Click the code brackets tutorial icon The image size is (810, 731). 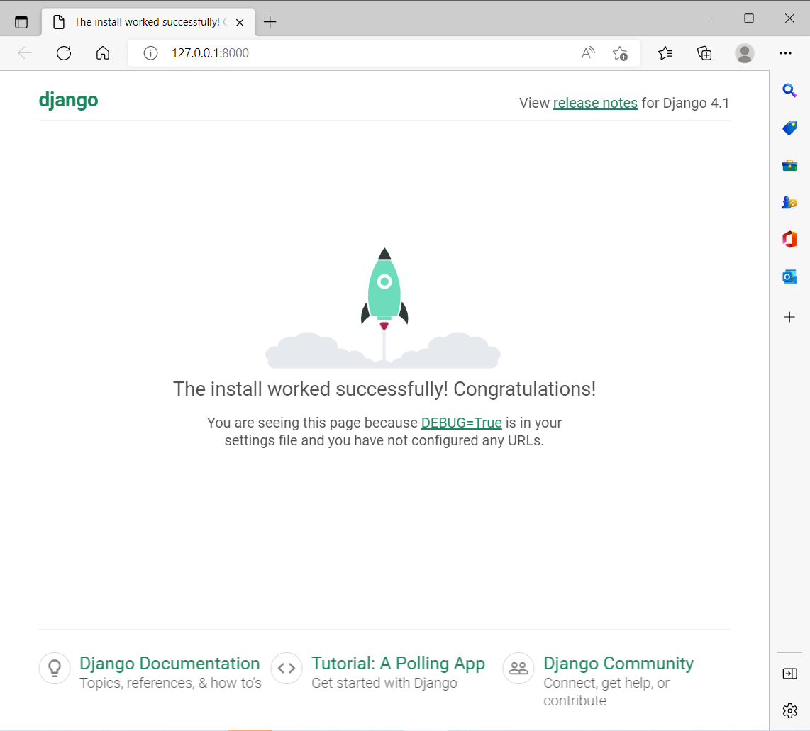click(x=286, y=668)
